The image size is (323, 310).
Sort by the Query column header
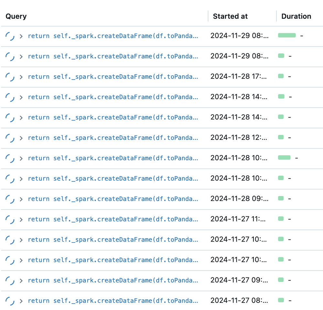(x=16, y=16)
